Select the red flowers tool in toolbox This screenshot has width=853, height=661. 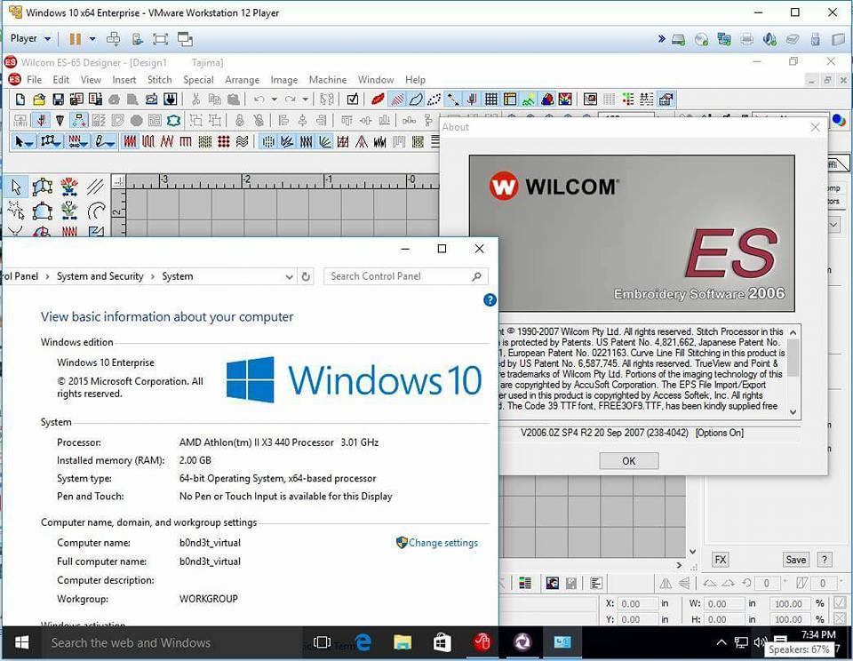coord(69,187)
